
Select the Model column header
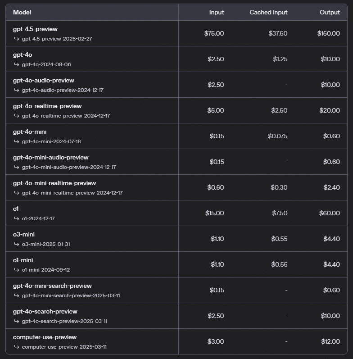pyautogui.click(x=22, y=12)
